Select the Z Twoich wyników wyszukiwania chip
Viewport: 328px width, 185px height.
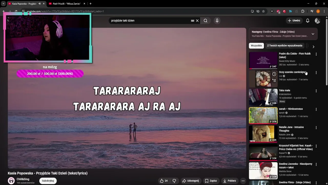coord(285,45)
